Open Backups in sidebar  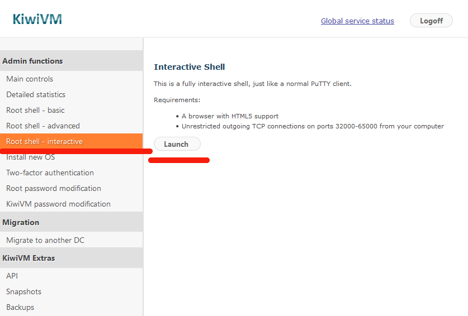coord(20,307)
